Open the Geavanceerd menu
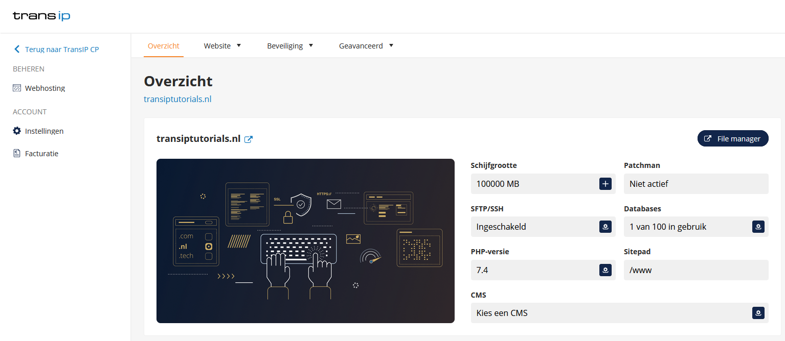The height and width of the screenshot is (341, 785). click(x=366, y=46)
